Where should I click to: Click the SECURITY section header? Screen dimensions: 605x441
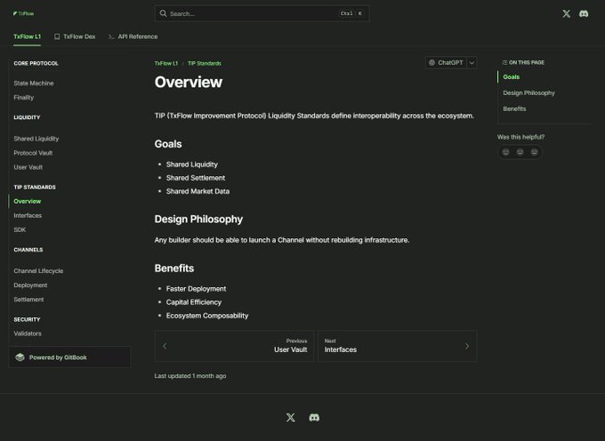tap(27, 319)
